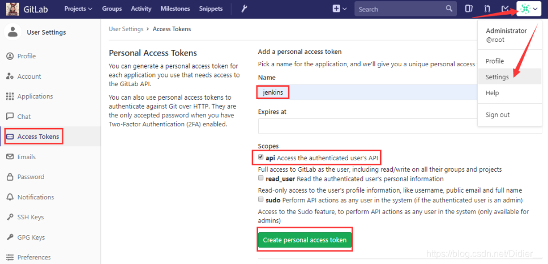Click the SSH Keys key icon
This screenshot has width=548, height=264.
(10, 217)
